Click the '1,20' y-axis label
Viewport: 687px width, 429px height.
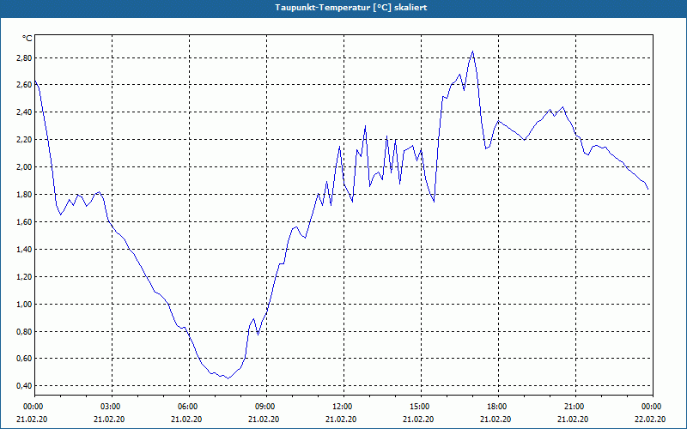[24, 276]
